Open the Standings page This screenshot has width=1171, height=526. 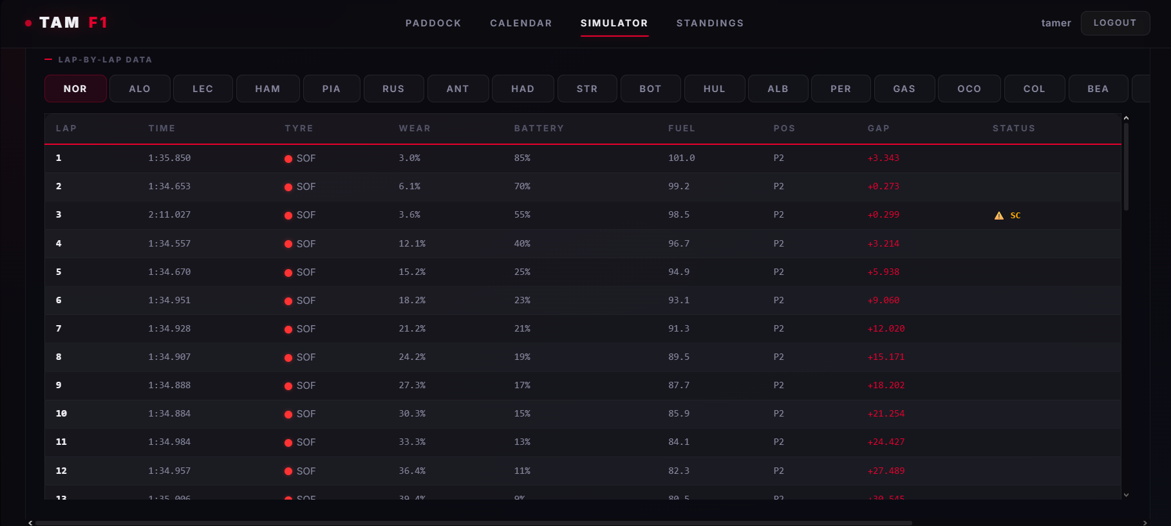[x=710, y=23]
